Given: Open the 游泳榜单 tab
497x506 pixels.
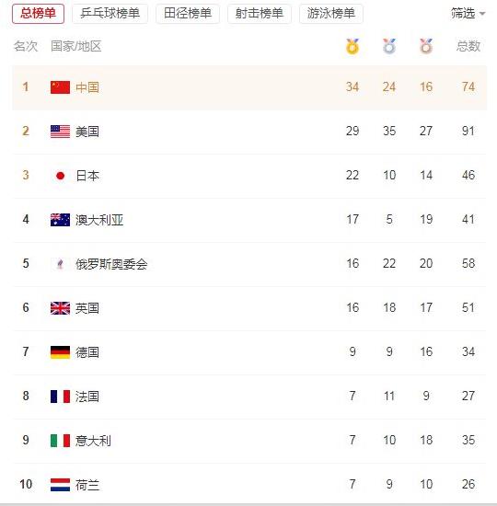Looking at the screenshot, I should click(331, 14).
